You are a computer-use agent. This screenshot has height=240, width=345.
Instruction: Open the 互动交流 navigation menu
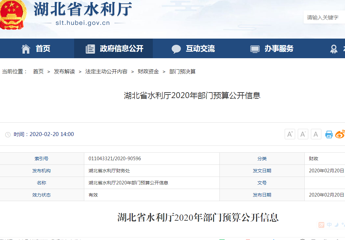(200, 49)
